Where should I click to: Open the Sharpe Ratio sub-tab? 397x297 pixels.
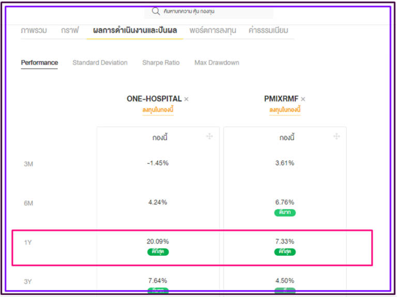click(161, 62)
